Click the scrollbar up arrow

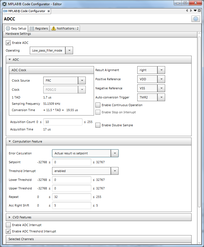pyautogui.click(x=199, y=33)
